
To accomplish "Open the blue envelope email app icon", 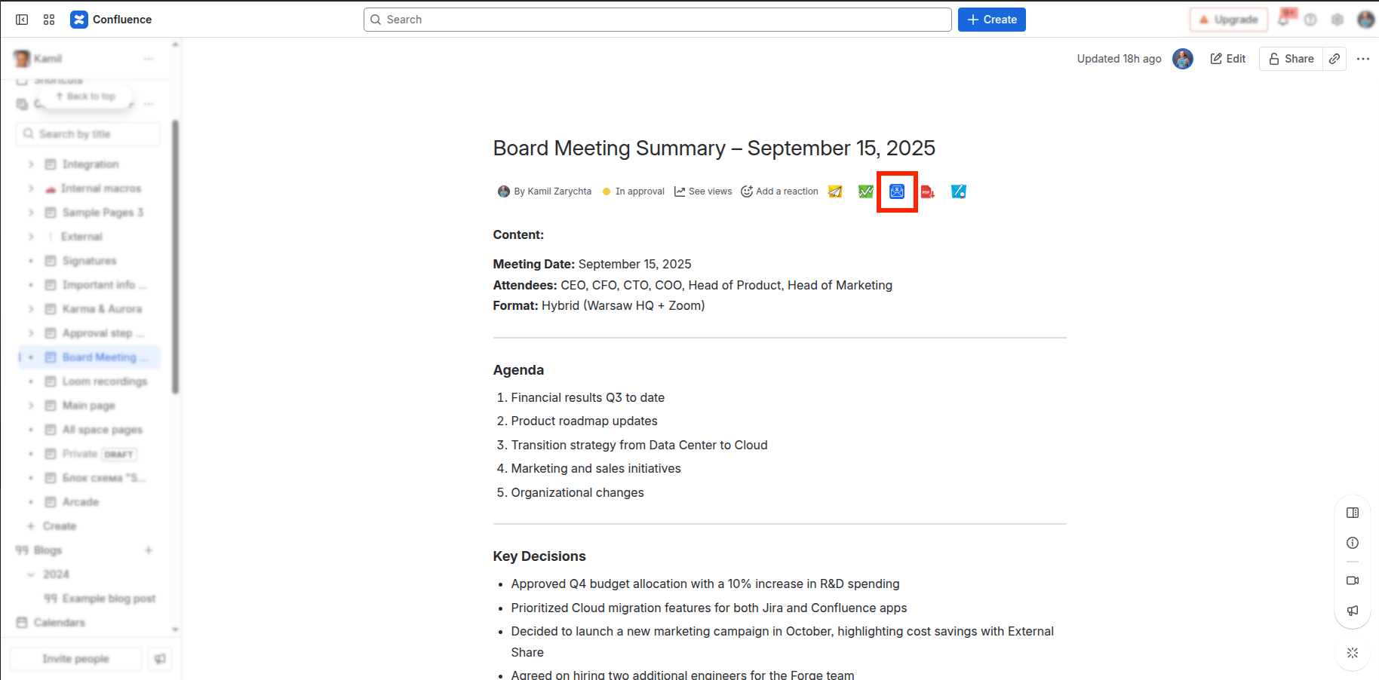I will pos(897,191).
